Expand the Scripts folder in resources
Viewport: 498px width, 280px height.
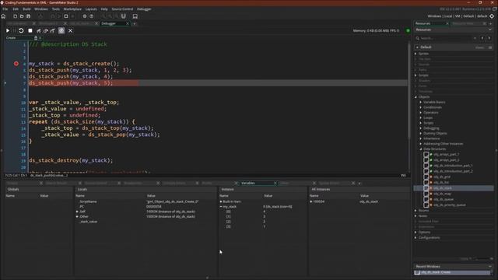click(x=416, y=75)
